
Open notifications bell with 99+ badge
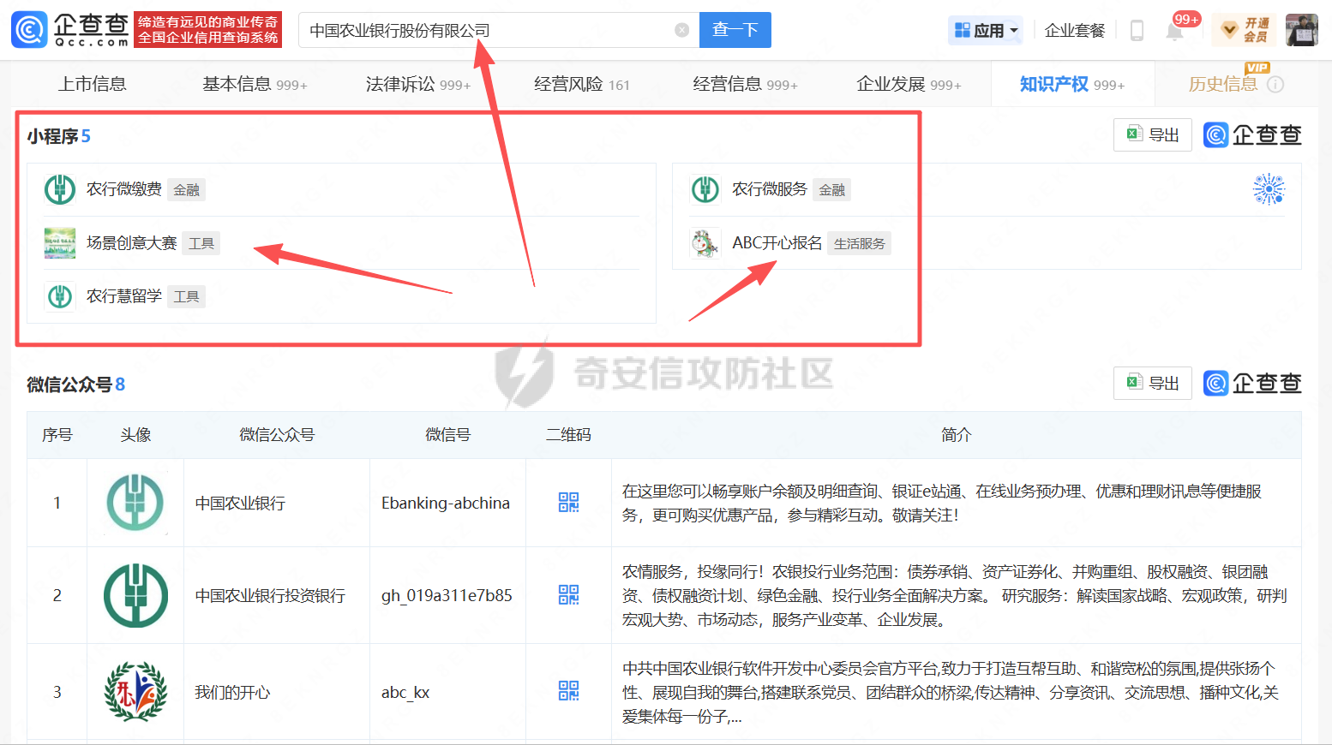point(1174,32)
